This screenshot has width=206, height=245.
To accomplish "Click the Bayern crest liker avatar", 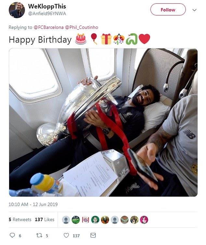I will [x=85, y=220].
